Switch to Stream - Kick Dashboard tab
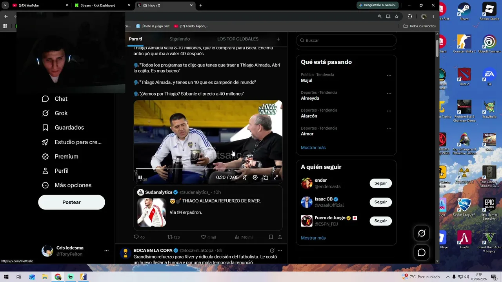Image resolution: width=502 pixels, height=282 pixels. [x=103, y=5]
